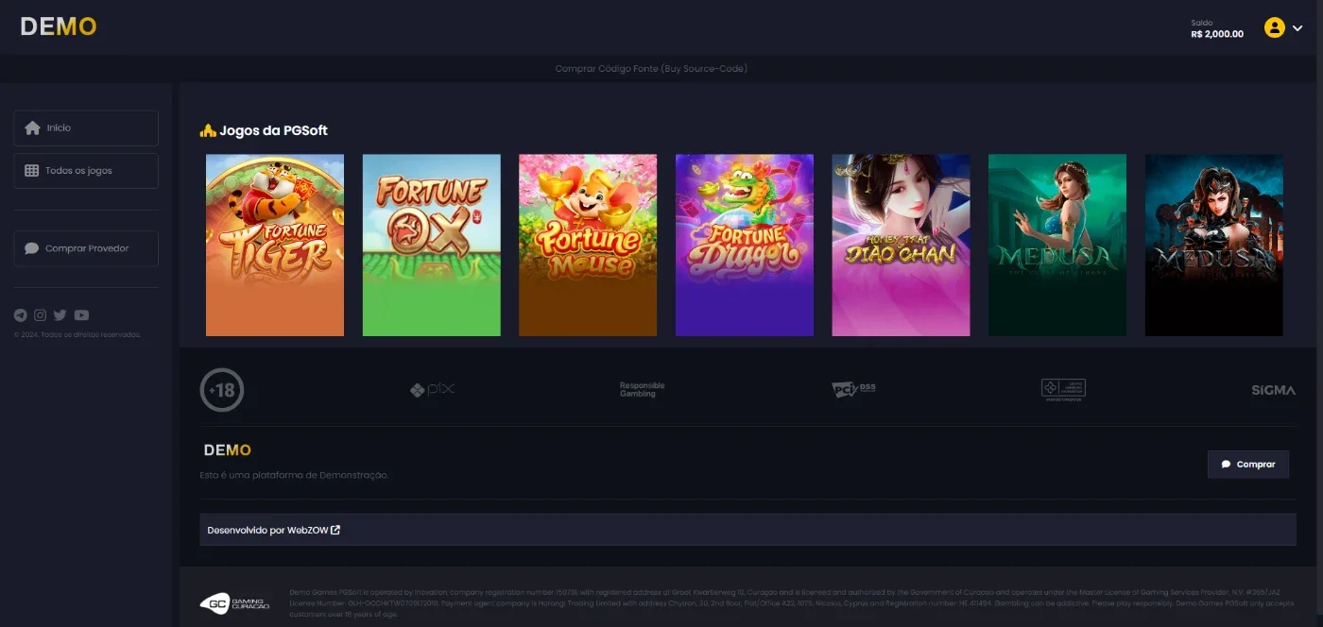This screenshot has height=627, width=1323.
Task: Open the Twitter social icon
Action: click(x=60, y=315)
